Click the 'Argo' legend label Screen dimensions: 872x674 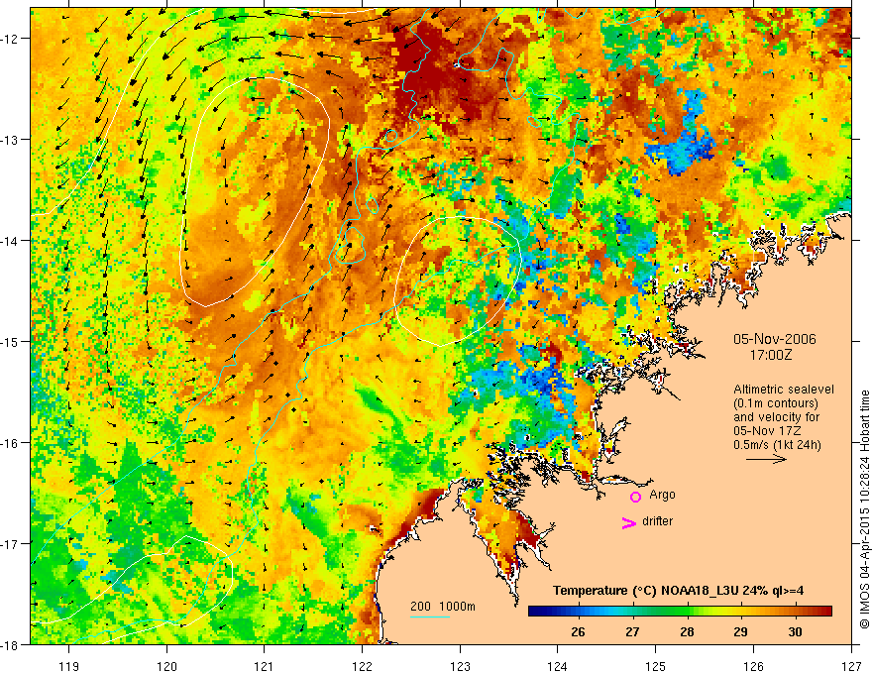(x=662, y=495)
